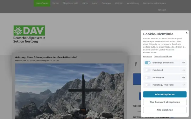The width and height of the screenshot is (191, 119).
Task: Enable the Performance cookie switch
Action: (147, 77)
